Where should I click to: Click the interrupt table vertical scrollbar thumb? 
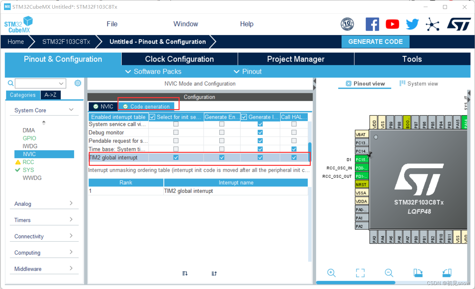pyautogui.click(x=310, y=153)
